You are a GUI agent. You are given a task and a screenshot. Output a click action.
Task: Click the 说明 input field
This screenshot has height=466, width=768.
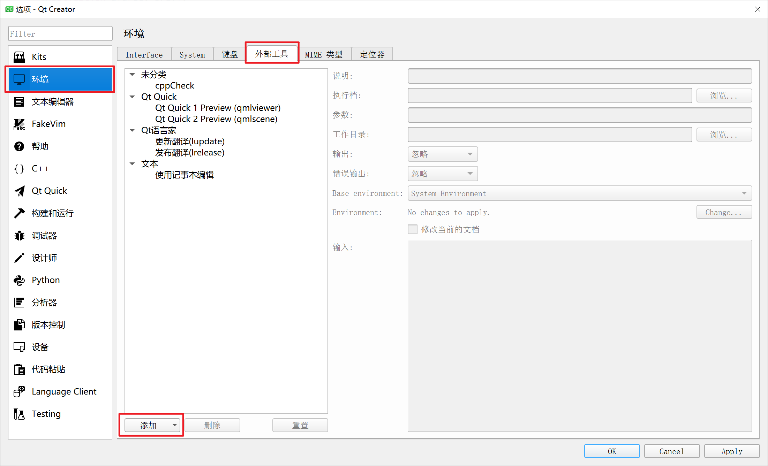[580, 76]
